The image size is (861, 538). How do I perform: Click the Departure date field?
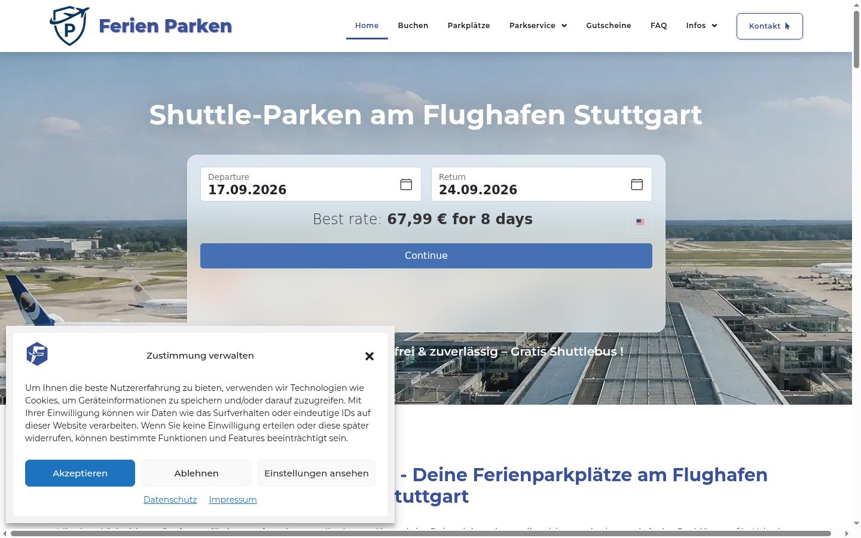(x=311, y=184)
